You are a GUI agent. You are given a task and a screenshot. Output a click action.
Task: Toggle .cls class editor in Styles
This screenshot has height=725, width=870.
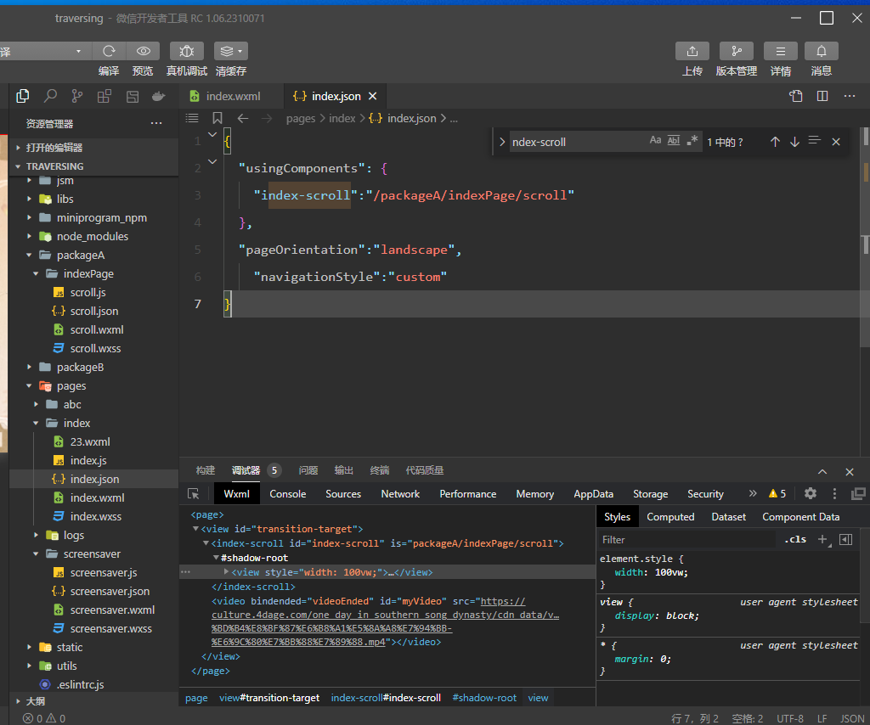coord(794,539)
